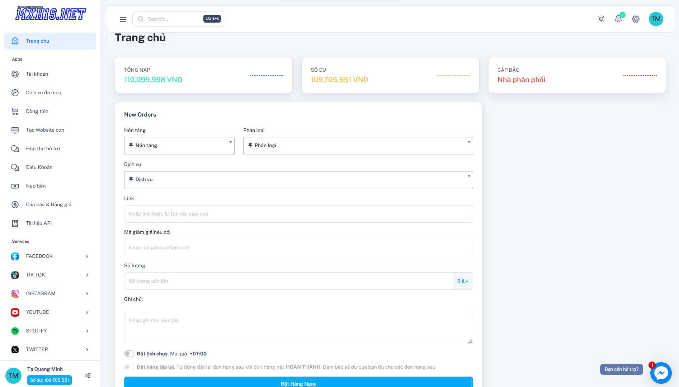679x387 pixels.
Task: Click the Link input field
Action: tap(298, 214)
